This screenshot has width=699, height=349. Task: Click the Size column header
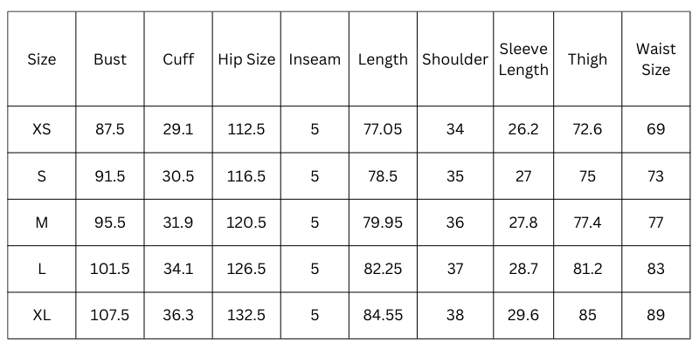point(42,59)
